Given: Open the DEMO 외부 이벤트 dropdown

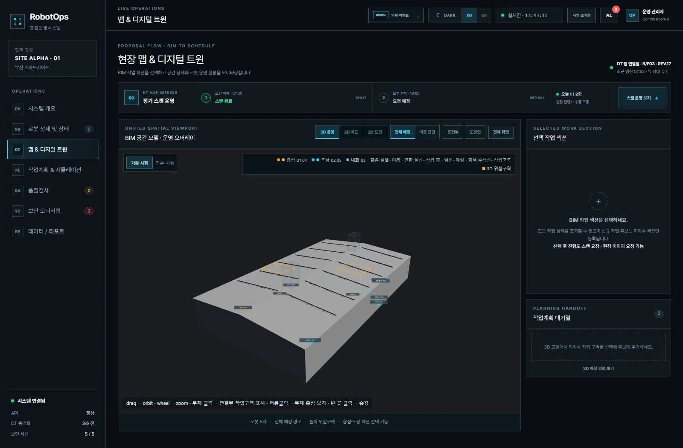Looking at the screenshot, I should coord(396,15).
